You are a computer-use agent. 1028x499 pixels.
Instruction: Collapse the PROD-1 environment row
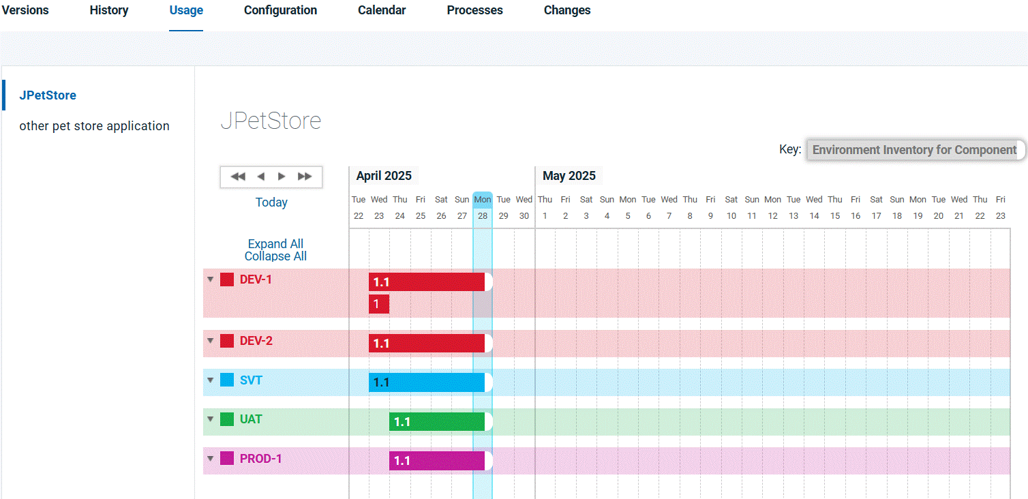[211, 459]
